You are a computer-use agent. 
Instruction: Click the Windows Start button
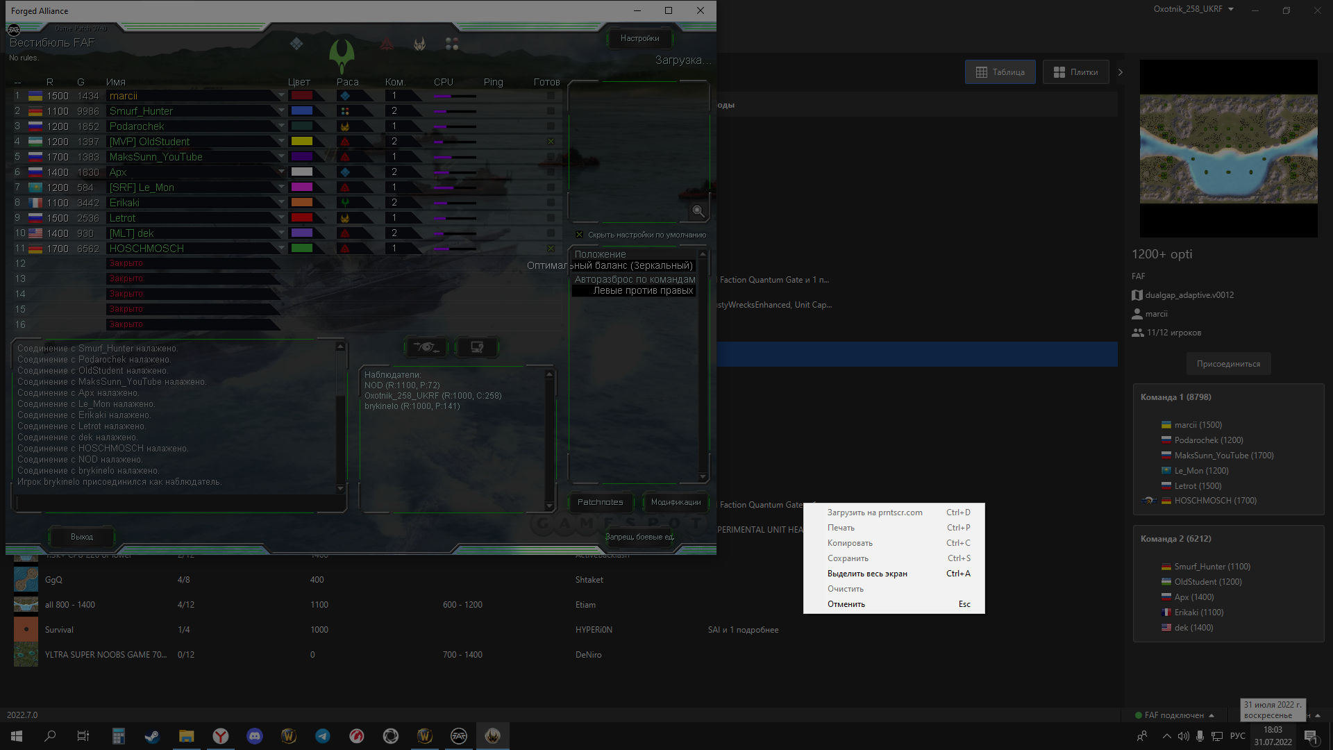click(x=17, y=736)
